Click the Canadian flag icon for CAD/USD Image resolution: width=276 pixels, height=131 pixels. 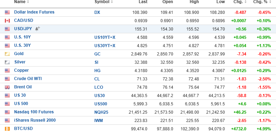coord(7,21)
